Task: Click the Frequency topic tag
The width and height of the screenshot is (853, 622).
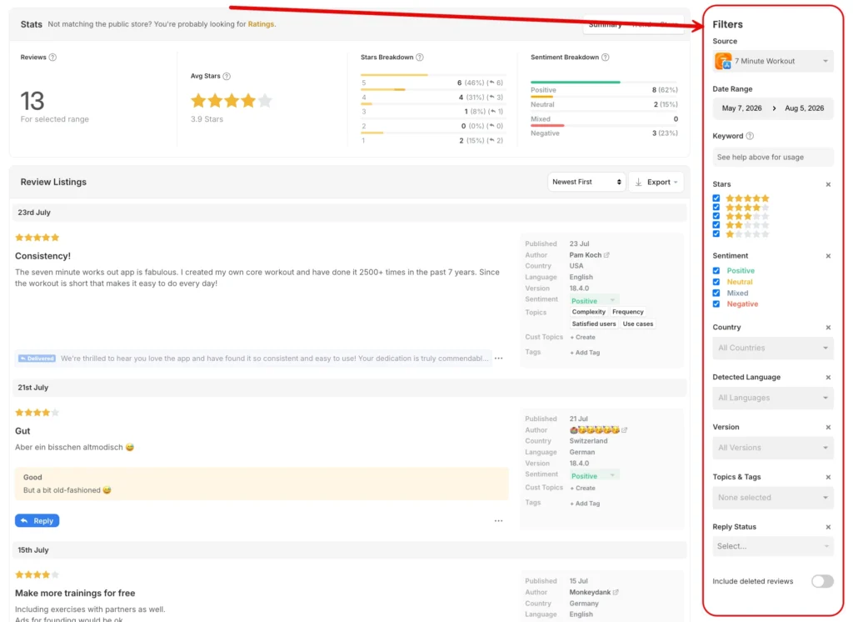Action: click(x=628, y=312)
